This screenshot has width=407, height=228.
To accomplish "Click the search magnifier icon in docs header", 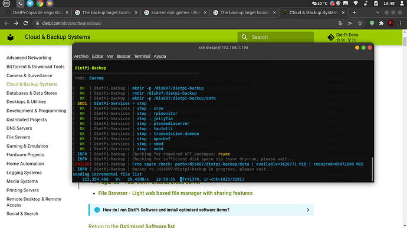I will click(244, 37).
